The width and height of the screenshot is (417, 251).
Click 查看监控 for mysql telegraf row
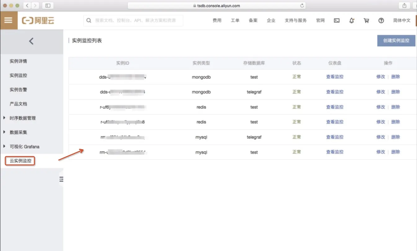(x=335, y=137)
